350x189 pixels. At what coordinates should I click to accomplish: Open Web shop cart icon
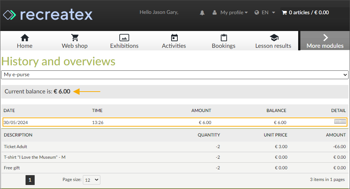click(x=75, y=38)
